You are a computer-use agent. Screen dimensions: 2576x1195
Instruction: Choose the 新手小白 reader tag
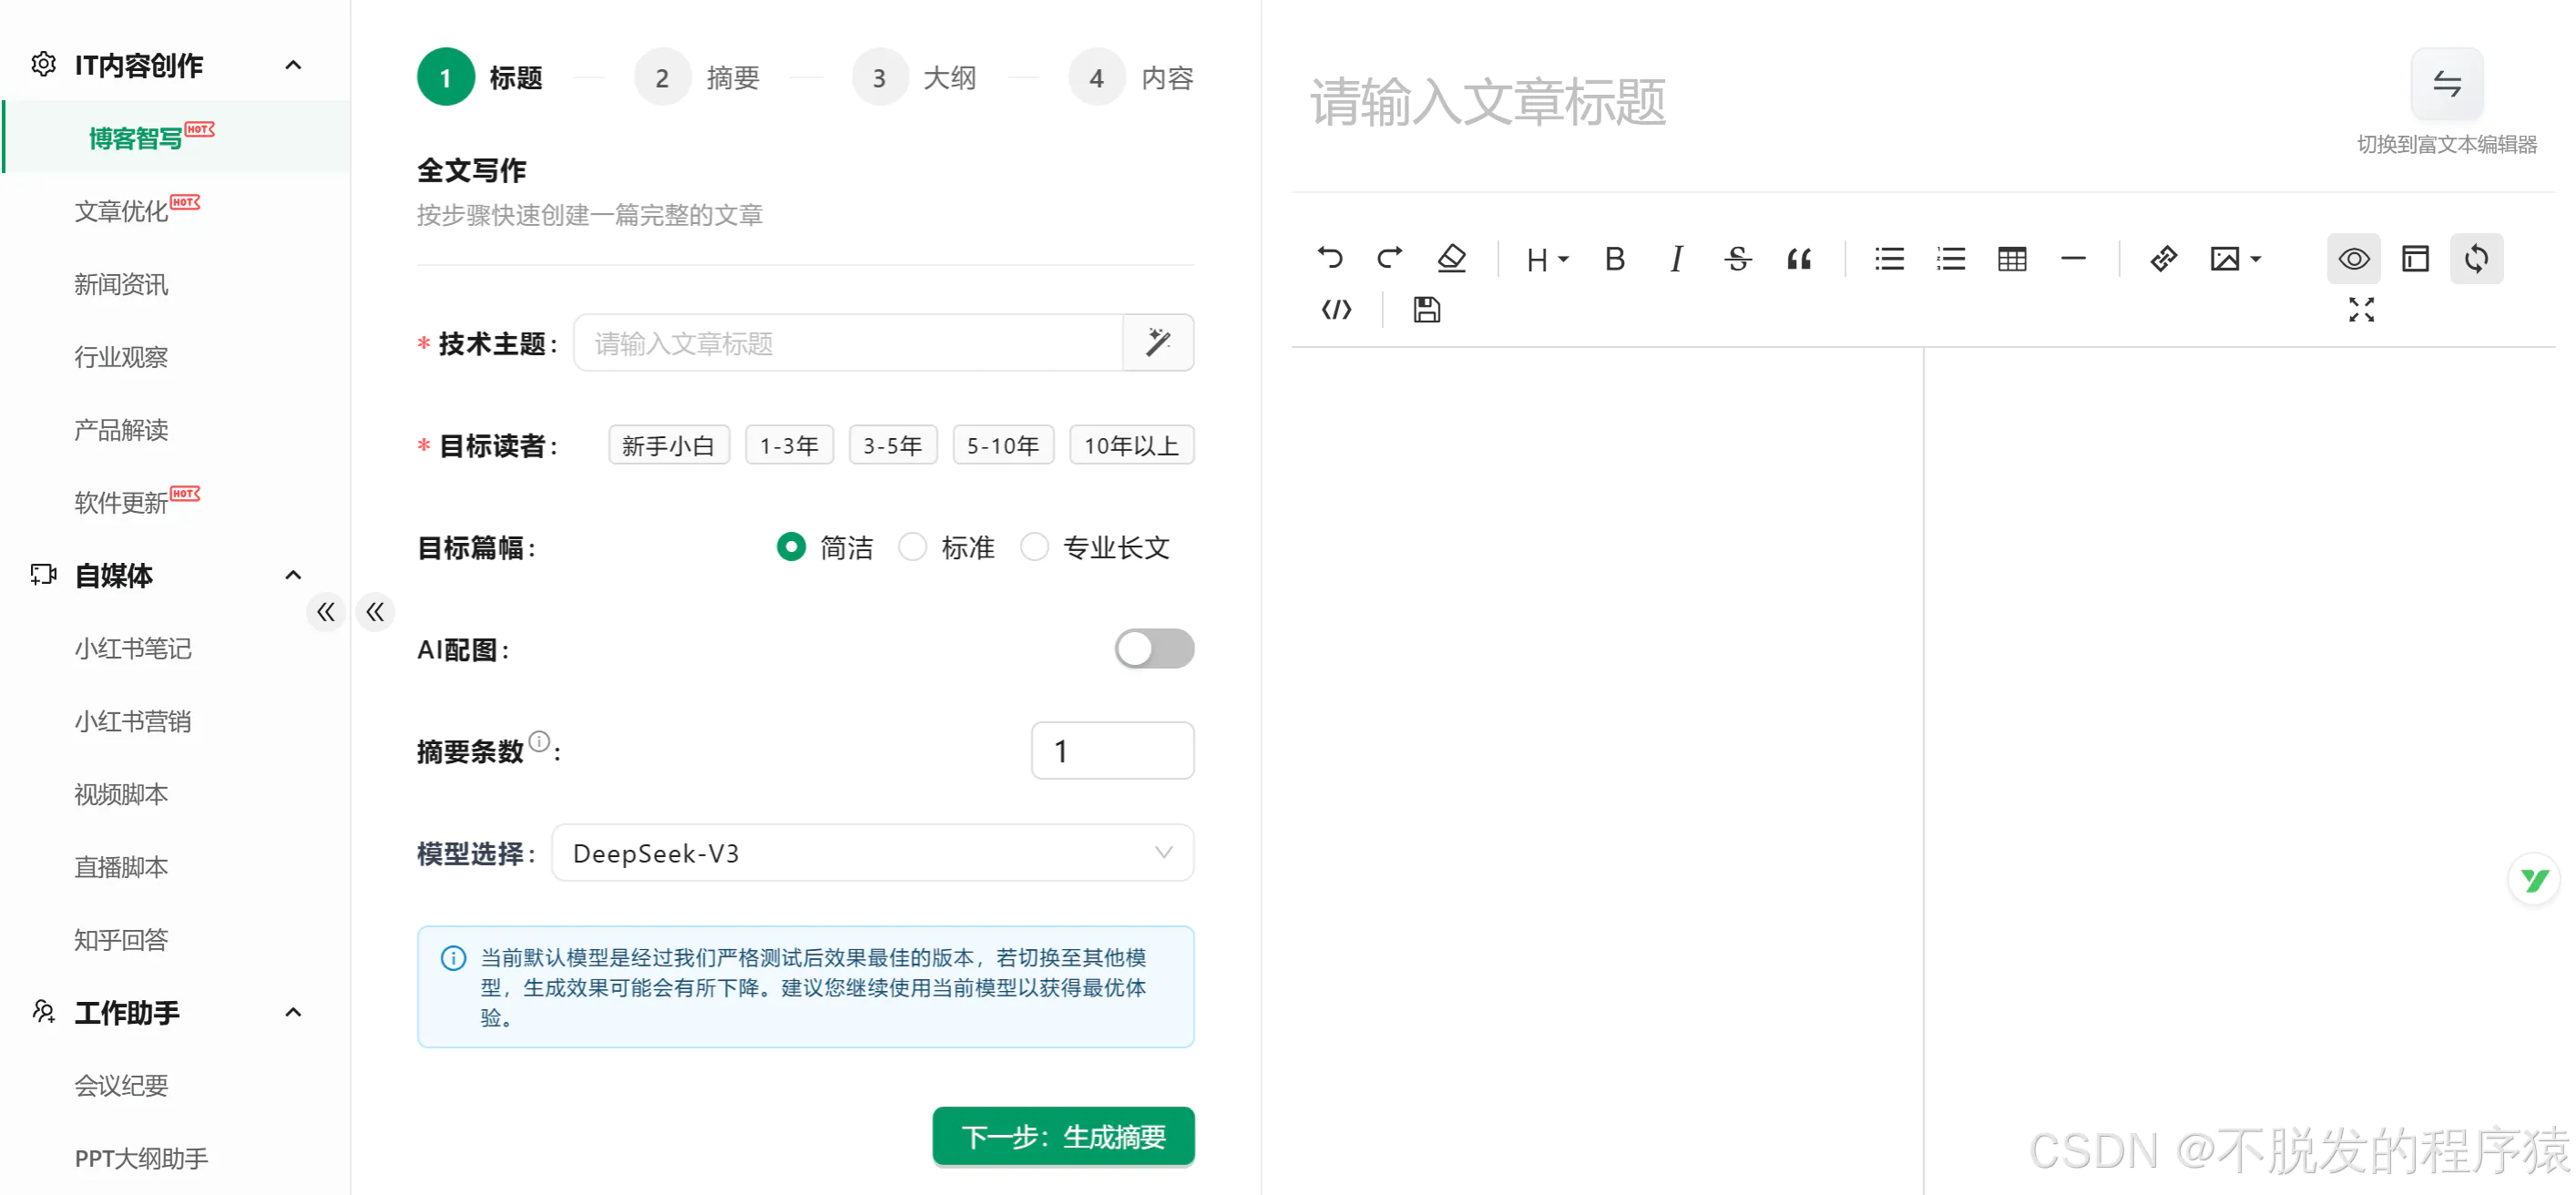[669, 445]
